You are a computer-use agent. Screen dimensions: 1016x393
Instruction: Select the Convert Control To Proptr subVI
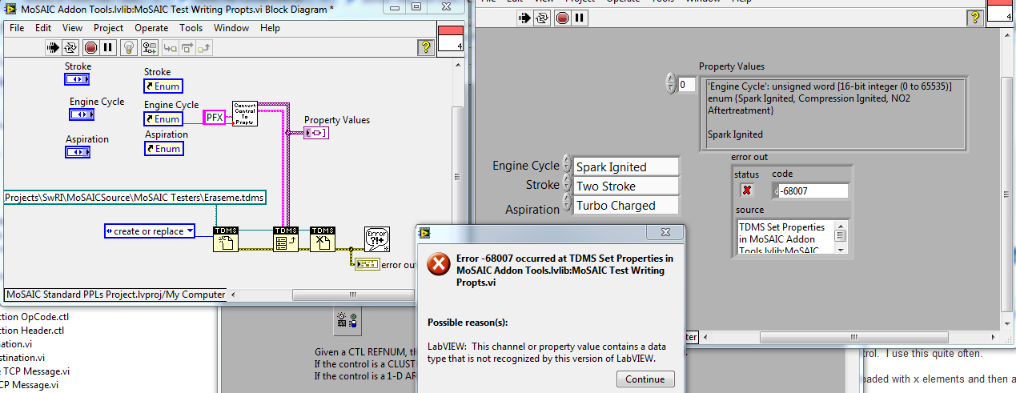(x=245, y=114)
